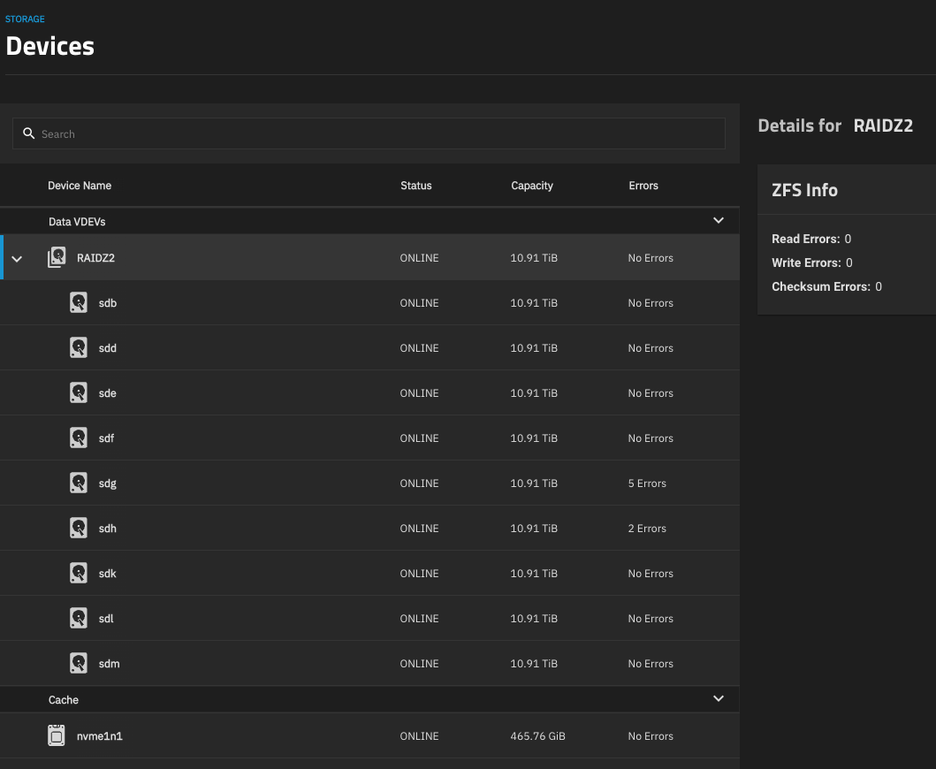Select the RAIDZ2 vdev name

coord(95,258)
